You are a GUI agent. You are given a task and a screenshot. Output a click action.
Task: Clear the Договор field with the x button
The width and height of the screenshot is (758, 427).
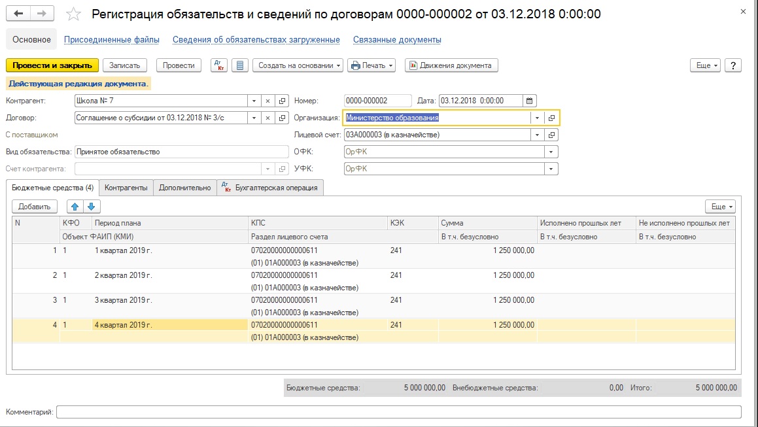(x=267, y=118)
